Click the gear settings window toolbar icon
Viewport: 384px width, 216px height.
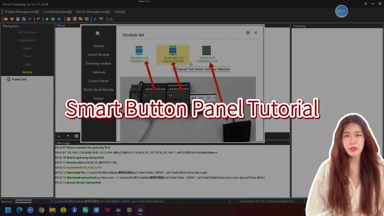[x=75, y=19]
